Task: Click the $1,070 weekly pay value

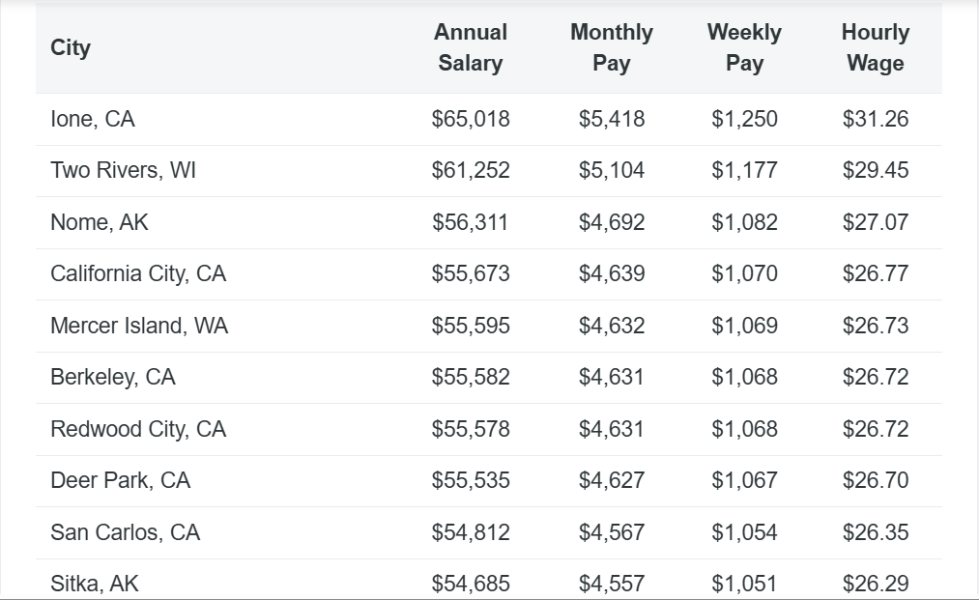Action: click(x=744, y=273)
